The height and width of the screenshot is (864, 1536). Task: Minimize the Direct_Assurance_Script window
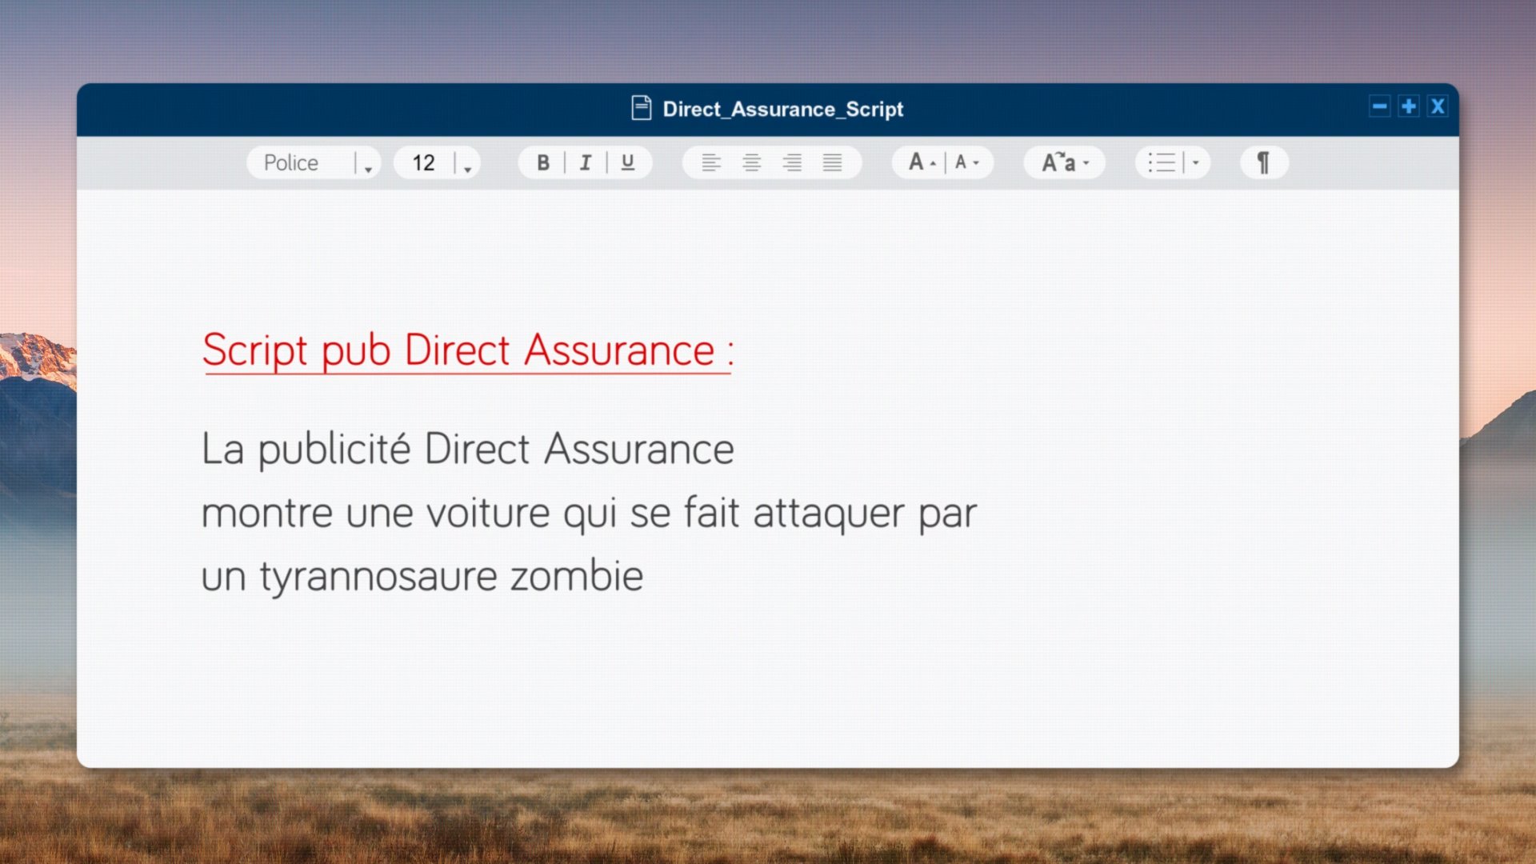1380,106
